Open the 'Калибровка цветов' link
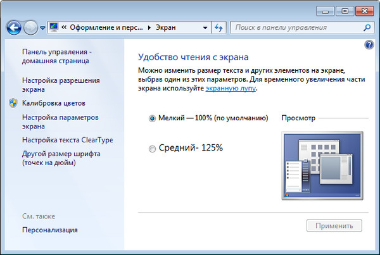 54,103
